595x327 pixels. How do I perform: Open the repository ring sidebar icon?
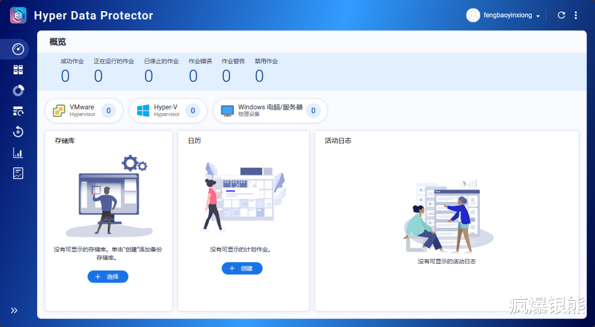click(x=18, y=90)
